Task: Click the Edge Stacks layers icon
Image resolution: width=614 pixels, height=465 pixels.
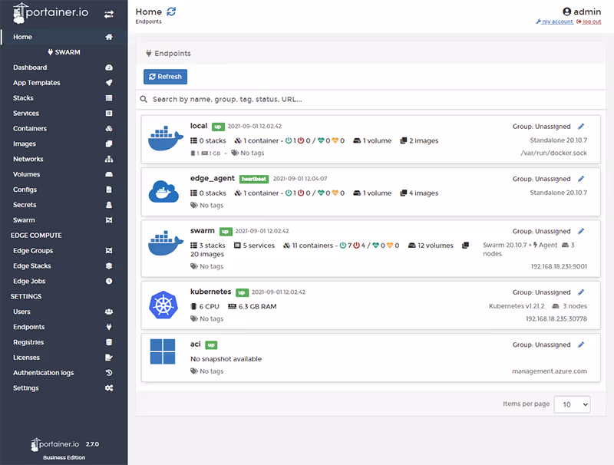Action: pos(109,265)
